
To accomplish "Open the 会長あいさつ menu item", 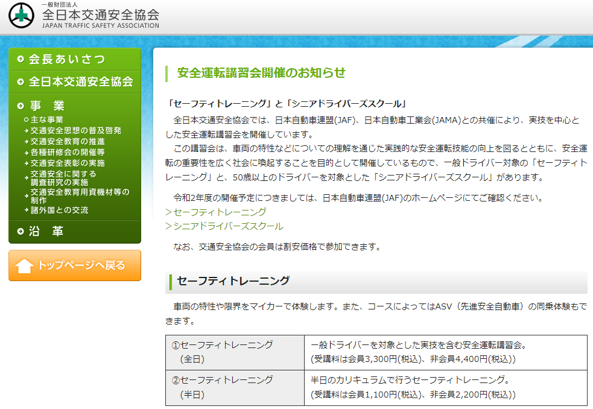I will click(66, 59).
